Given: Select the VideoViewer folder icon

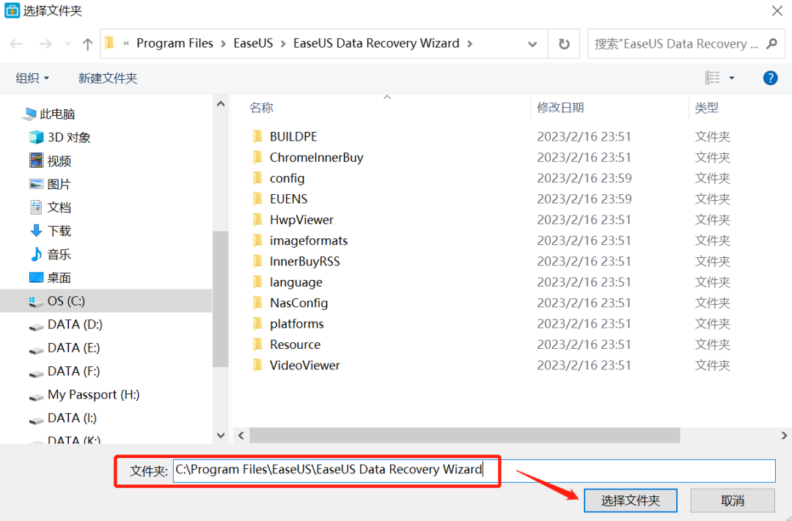Looking at the screenshot, I should (257, 365).
